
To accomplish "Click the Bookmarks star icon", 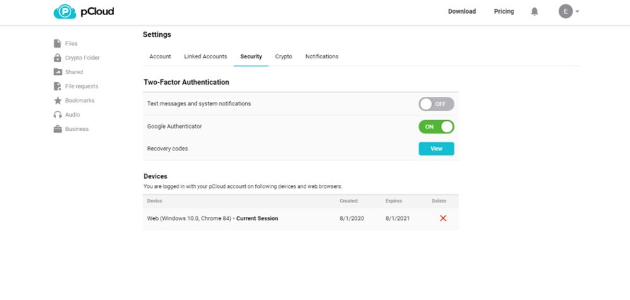I will (x=58, y=101).
